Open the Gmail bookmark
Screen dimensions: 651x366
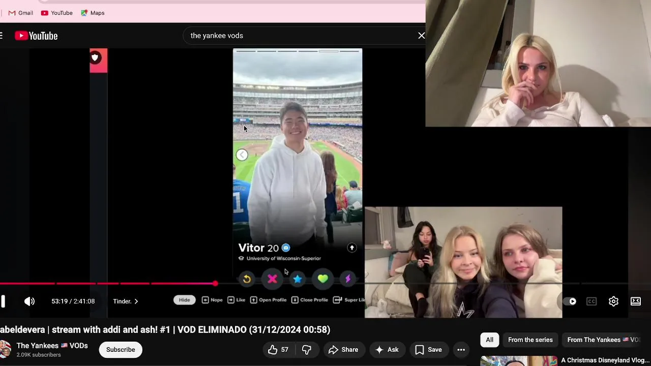[21, 13]
